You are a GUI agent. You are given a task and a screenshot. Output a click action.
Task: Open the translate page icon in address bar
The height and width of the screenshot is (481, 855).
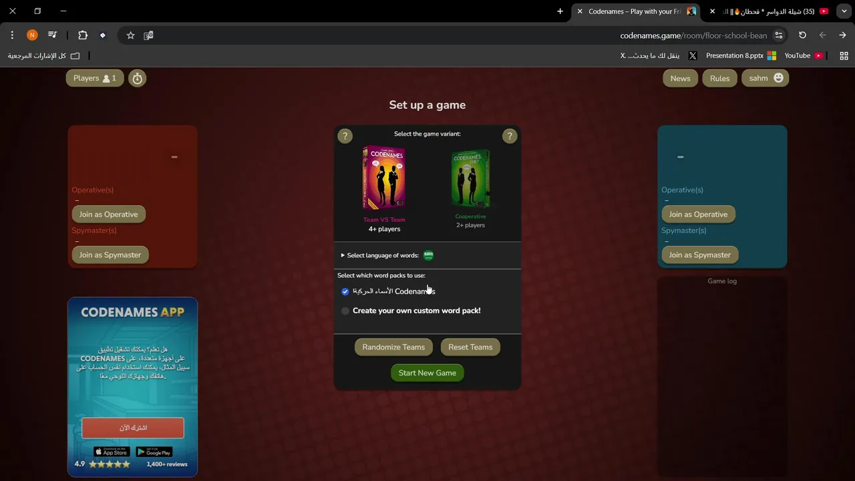click(x=148, y=35)
